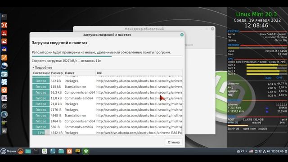Click the shield tray icon in the system tray

click(260, 151)
